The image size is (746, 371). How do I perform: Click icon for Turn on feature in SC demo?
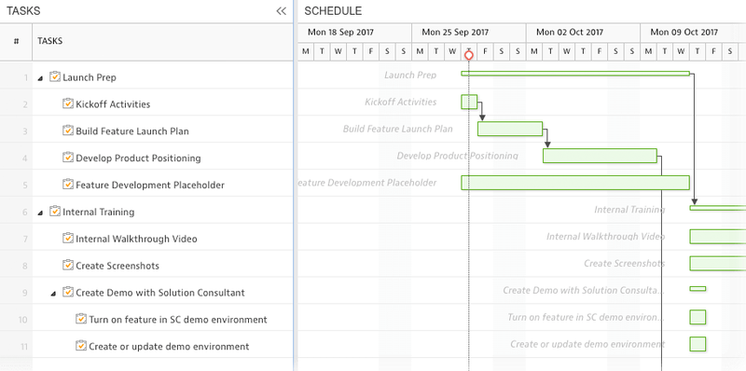click(x=81, y=319)
